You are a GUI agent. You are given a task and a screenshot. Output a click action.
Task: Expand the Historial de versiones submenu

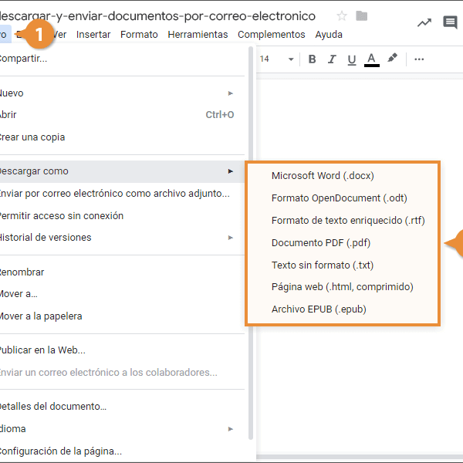(x=116, y=238)
